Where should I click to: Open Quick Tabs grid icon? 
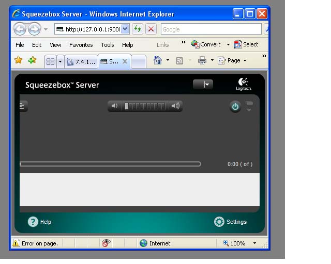coord(51,61)
